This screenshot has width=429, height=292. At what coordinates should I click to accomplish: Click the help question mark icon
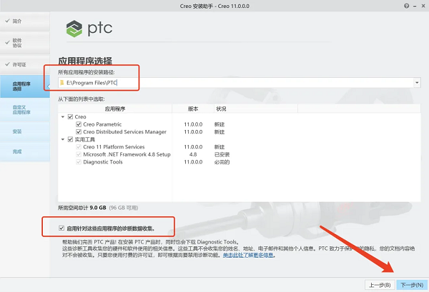(x=407, y=6)
